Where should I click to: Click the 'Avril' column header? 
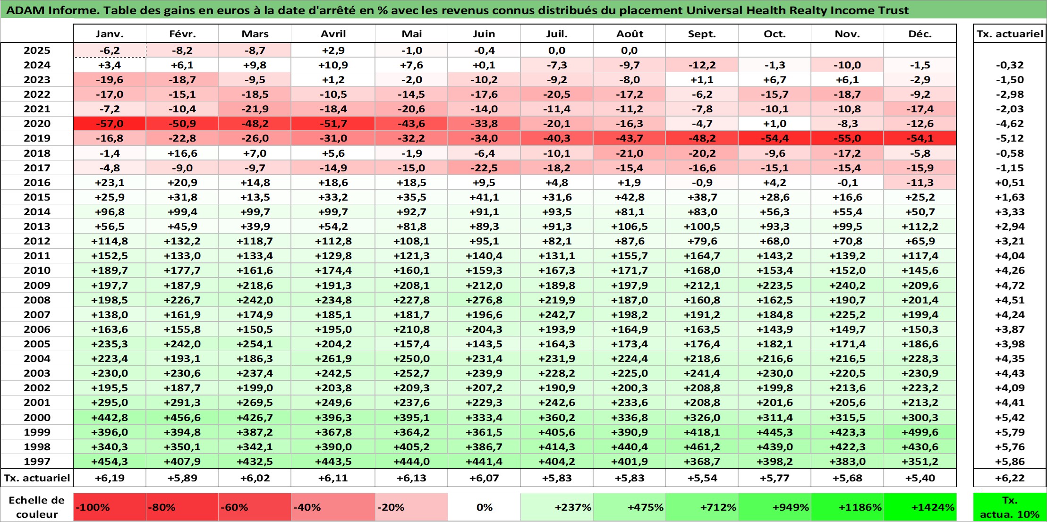click(333, 34)
